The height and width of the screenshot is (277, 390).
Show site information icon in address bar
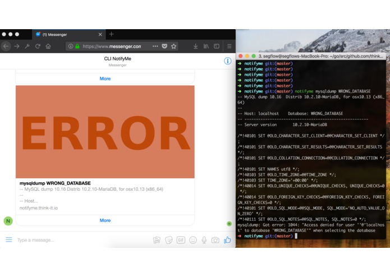click(71, 46)
